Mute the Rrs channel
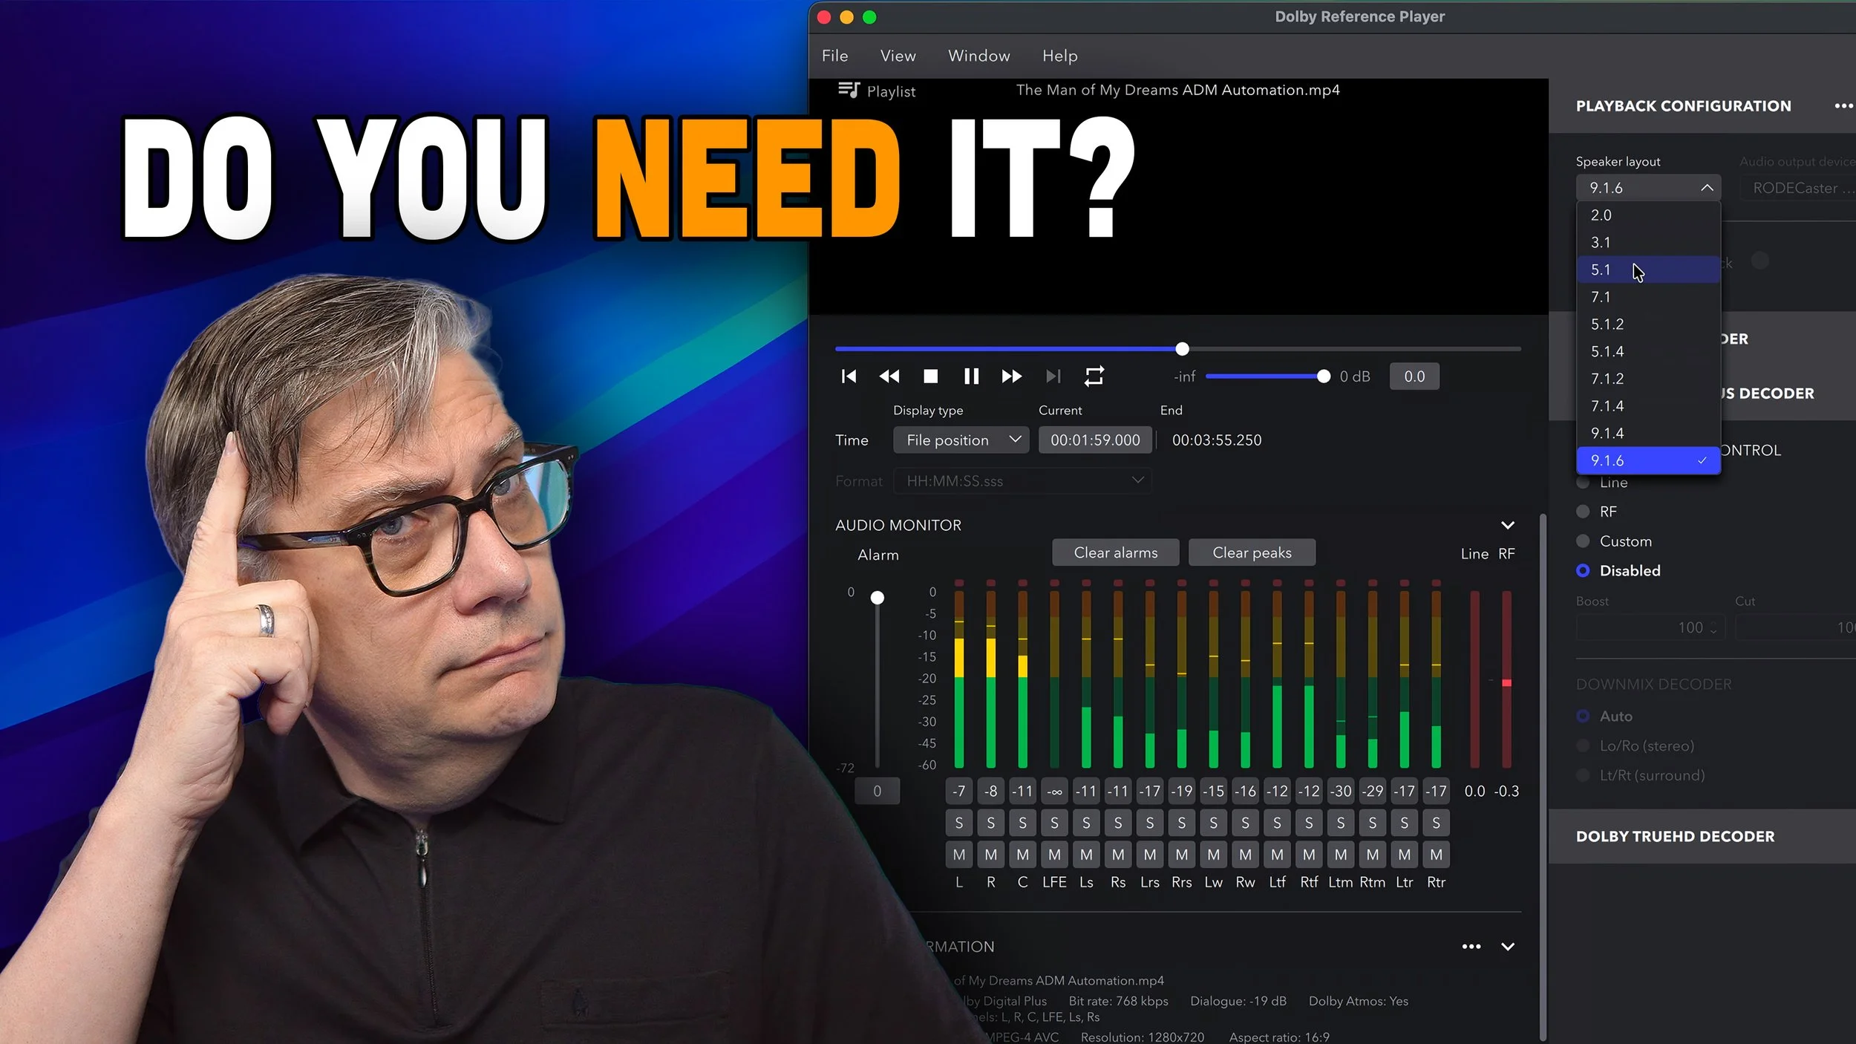 tap(1182, 855)
